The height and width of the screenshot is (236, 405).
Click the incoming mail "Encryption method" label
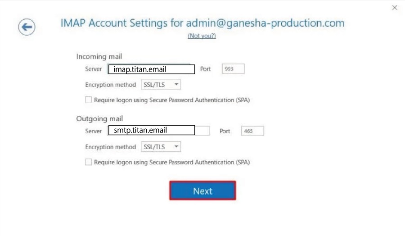point(110,85)
